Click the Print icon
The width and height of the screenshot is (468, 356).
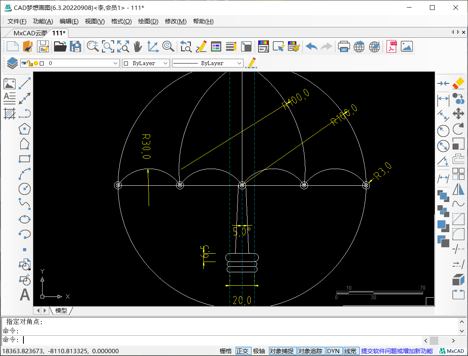(344, 46)
